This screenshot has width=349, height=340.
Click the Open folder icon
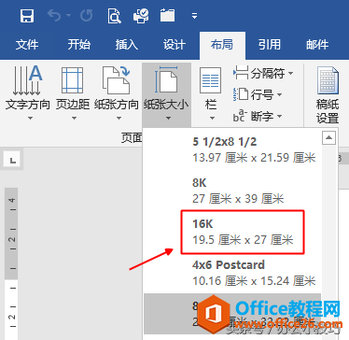[167, 15]
